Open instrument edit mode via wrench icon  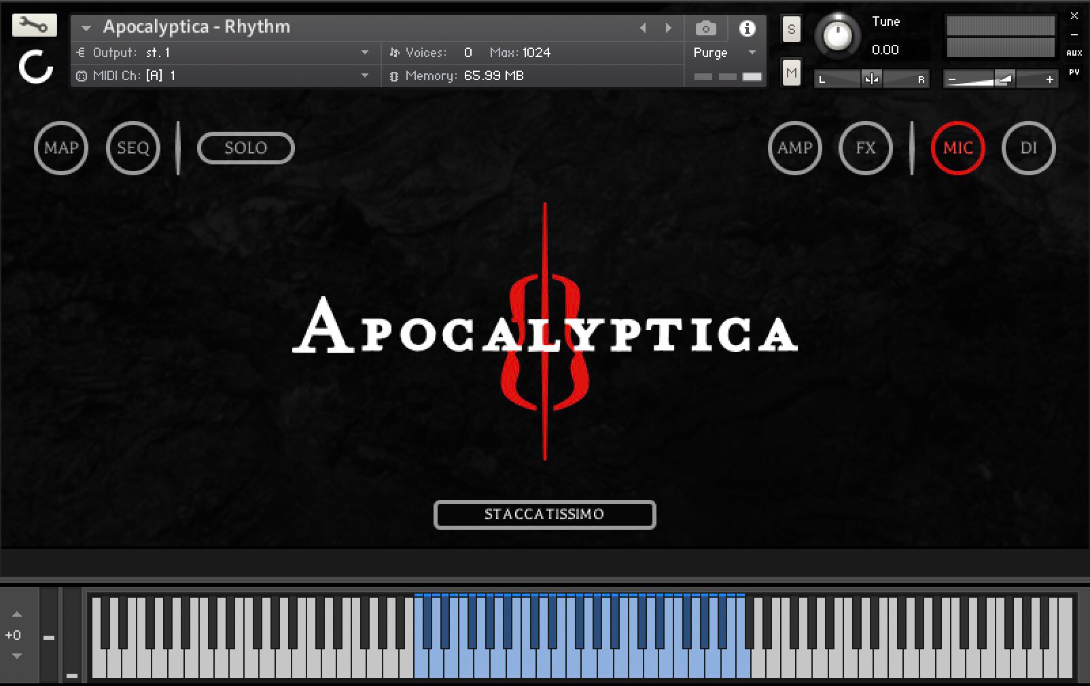coord(34,26)
